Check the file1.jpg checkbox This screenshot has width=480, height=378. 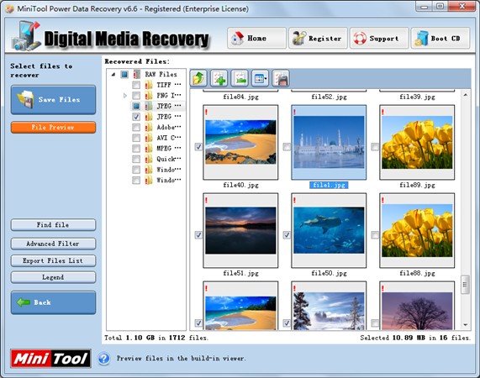[x=287, y=147]
